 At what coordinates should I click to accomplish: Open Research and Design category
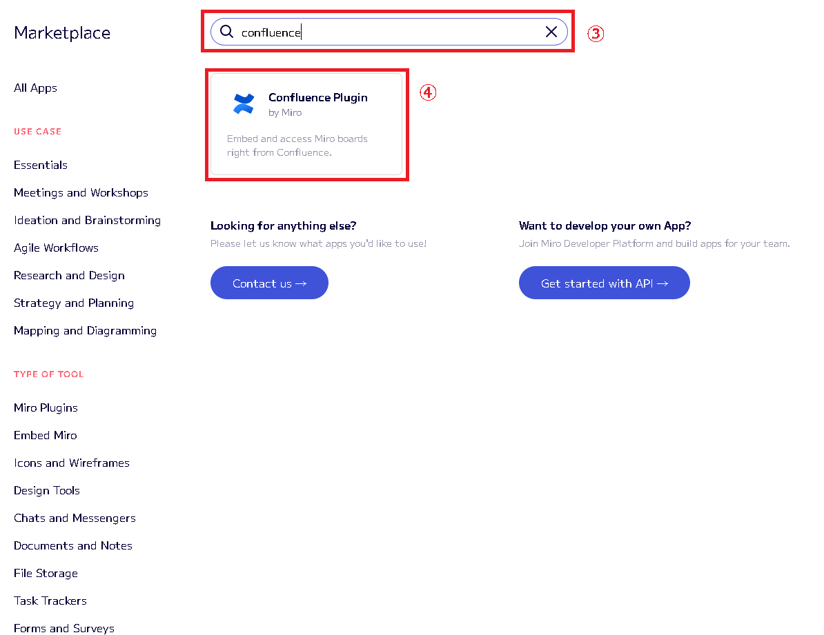(x=69, y=275)
